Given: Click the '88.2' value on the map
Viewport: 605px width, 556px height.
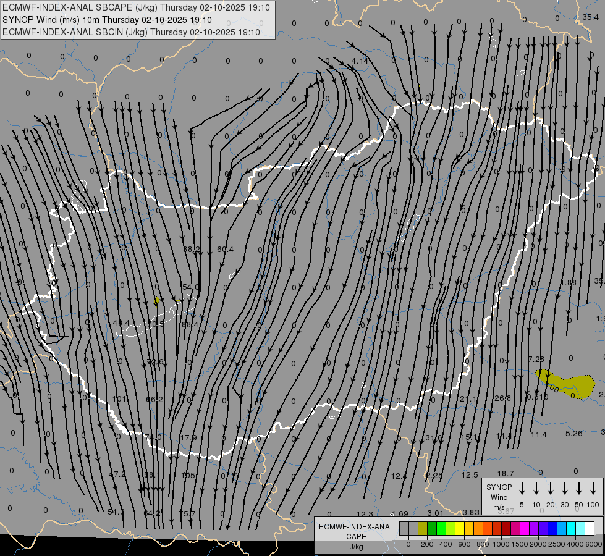Looking at the screenshot, I should point(192,250).
